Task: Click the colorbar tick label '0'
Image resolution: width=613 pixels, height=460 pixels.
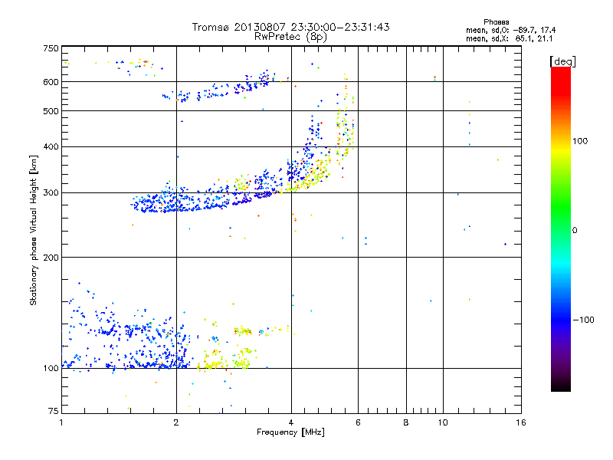Action: point(575,231)
